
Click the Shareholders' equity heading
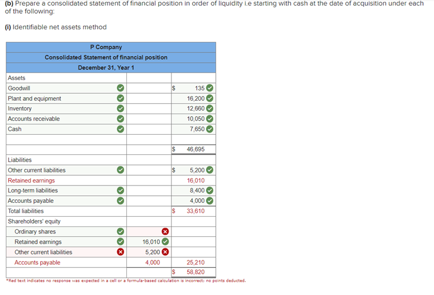point(34,221)
